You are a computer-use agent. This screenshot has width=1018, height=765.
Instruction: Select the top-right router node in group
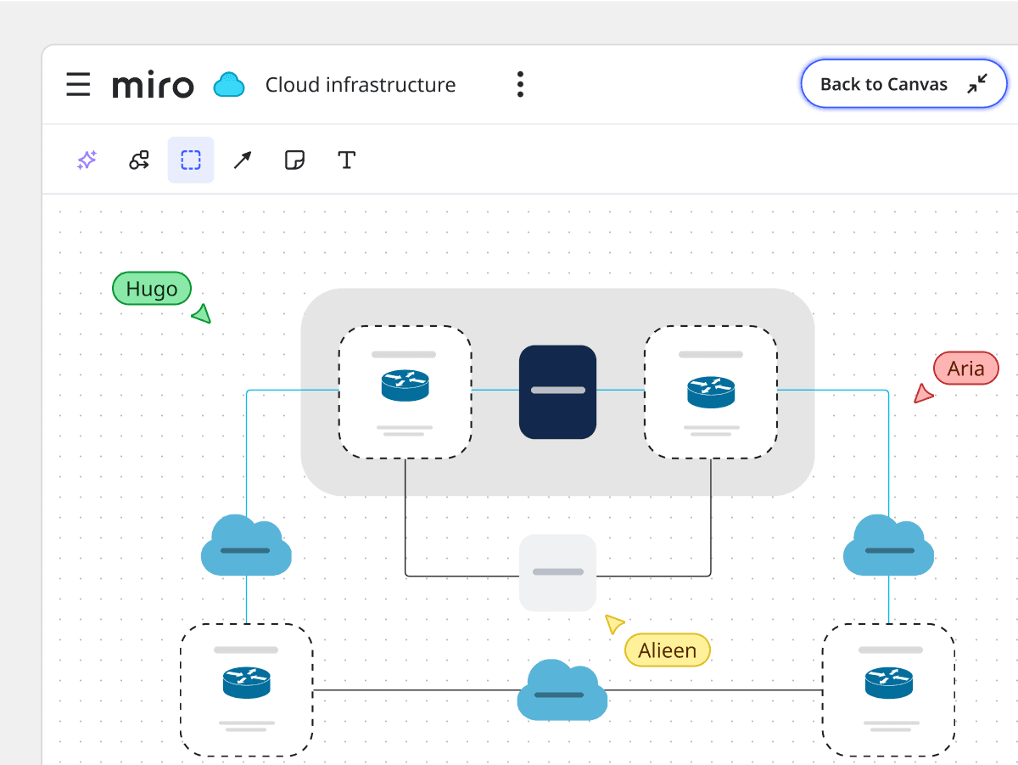(710, 391)
